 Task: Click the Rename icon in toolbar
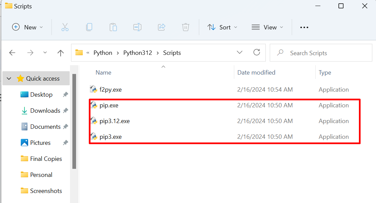[137, 27]
